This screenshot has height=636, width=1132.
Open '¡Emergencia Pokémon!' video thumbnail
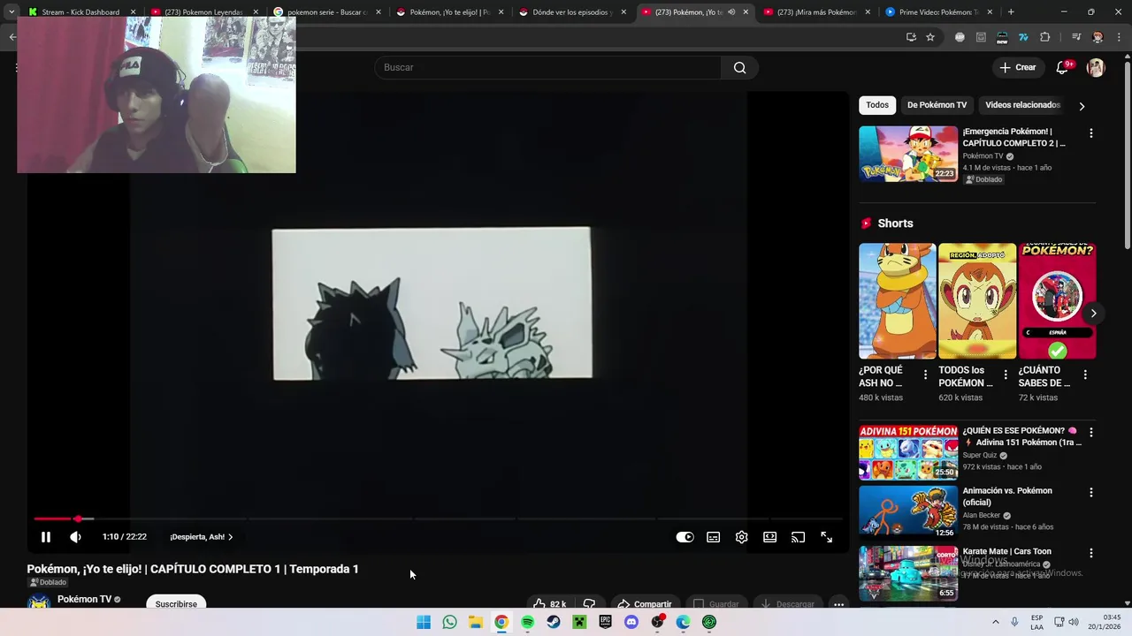tap(908, 154)
